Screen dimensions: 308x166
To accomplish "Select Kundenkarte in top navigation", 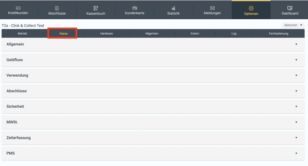I will coord(135,13).
